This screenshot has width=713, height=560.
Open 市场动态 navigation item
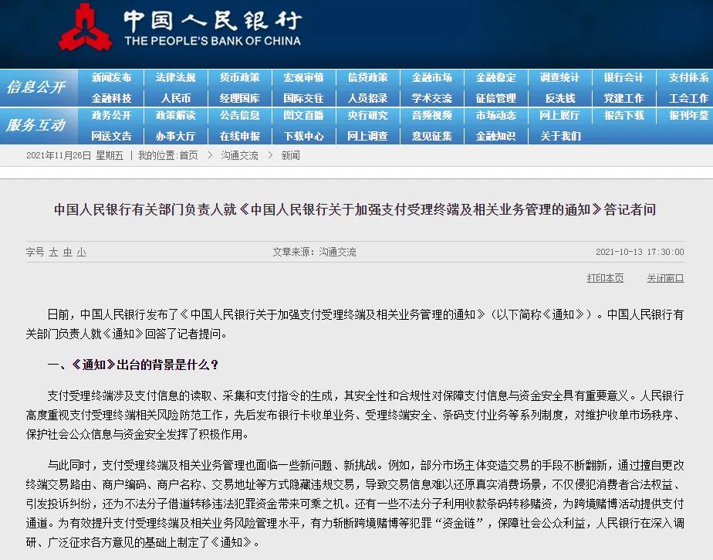point(496,116)
